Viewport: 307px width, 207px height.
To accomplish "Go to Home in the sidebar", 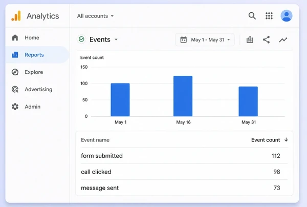I will click(x=37, y=37).
